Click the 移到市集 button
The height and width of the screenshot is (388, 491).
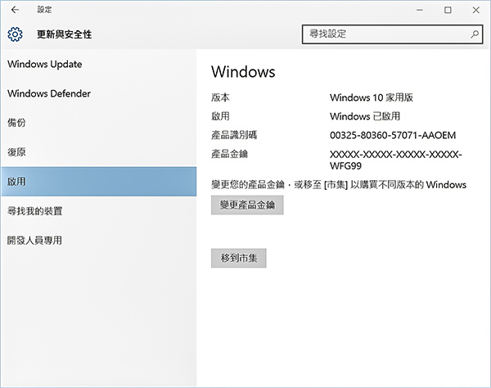point(238,258)
